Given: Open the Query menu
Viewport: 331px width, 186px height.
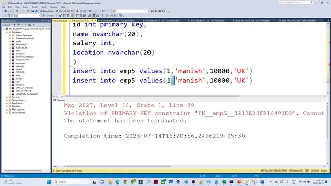Looking at the screenshot, I should (x=25, y=7).
